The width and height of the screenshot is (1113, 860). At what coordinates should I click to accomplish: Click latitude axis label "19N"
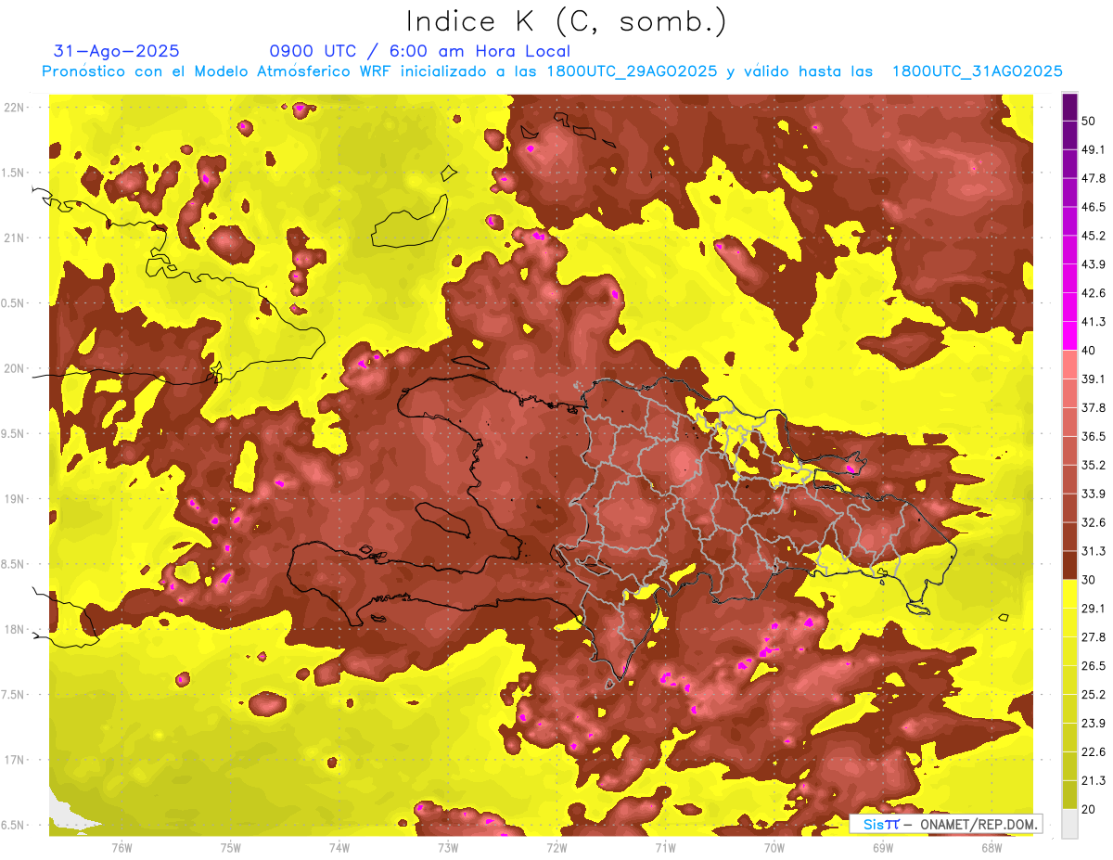[14, 499]
